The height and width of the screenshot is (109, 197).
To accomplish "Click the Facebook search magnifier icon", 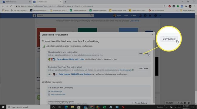I will [91, 15].
